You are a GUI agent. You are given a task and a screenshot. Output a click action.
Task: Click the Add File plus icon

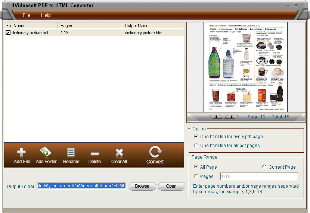point(22,152)
